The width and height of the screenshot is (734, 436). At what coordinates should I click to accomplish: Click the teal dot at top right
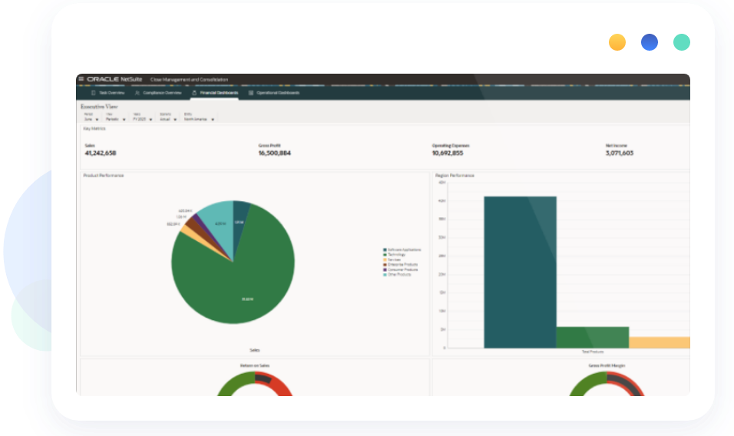click(x=682, y=42)
